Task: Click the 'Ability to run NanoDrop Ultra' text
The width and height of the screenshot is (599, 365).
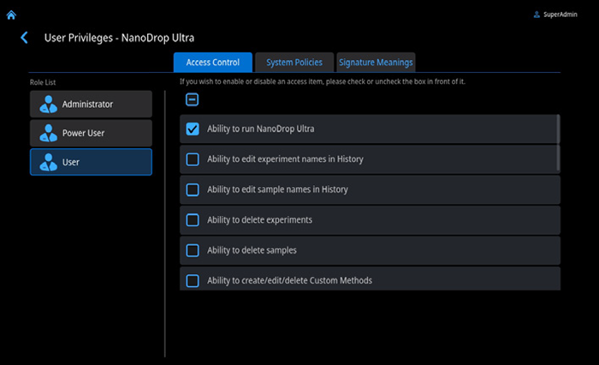Action: 260,129
